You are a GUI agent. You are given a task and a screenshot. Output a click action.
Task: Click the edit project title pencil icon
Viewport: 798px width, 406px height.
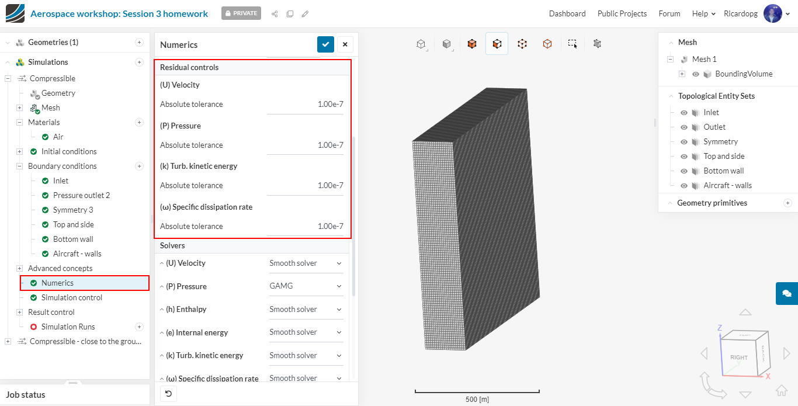[x=305, y=14]
